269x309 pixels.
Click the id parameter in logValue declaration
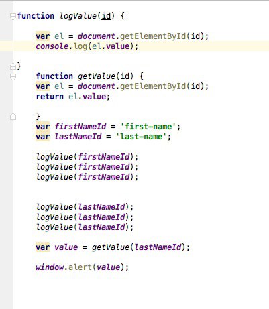[x=106, y=16]
